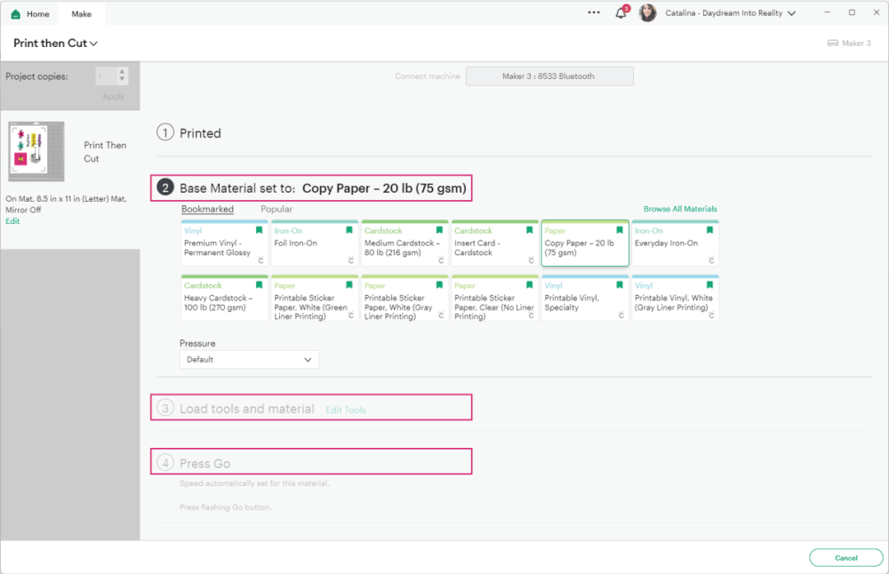
Task: Increase project copies with stepper arrow
Action: pyautogui.click(x=123, y=73)
